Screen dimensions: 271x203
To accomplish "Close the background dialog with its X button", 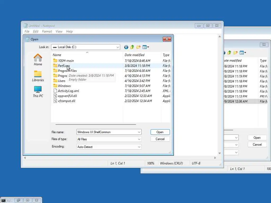I will (264, 44).
